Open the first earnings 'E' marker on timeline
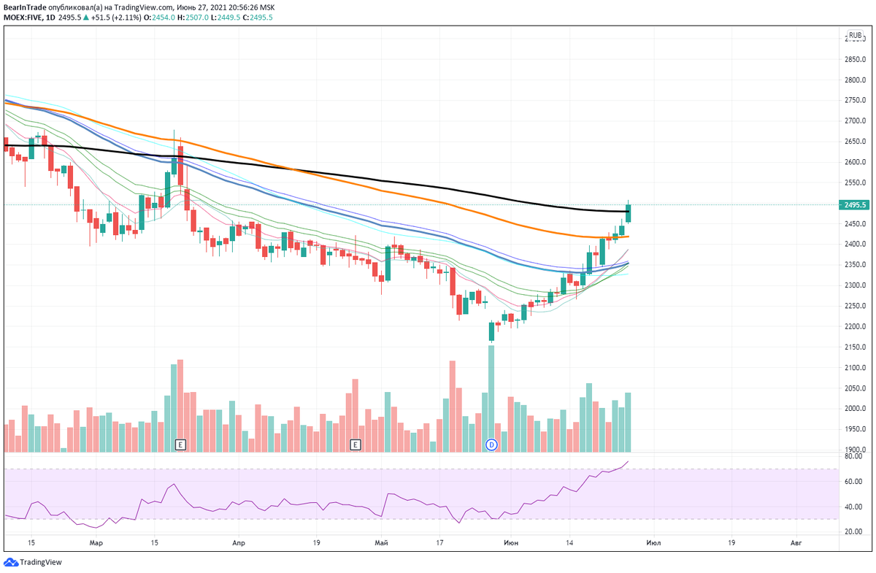Image resolution: width=876 pixels, height=573 pixels. pyautogui.click(x=179, y=443)
